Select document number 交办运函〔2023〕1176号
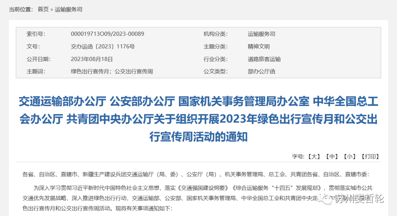This screenshot has height=216, width=397. pyautogui.click(x=103, y=47)
